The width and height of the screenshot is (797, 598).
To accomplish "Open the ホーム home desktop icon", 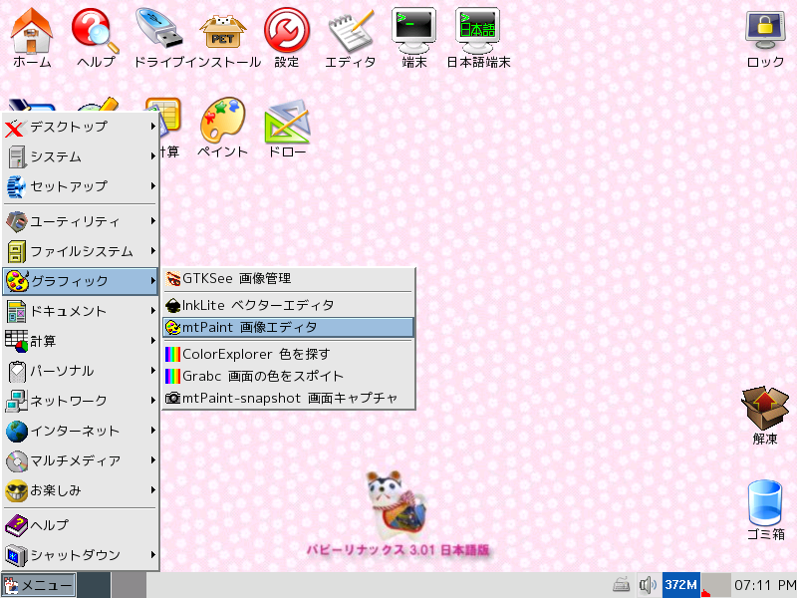I will coord(32,30).
